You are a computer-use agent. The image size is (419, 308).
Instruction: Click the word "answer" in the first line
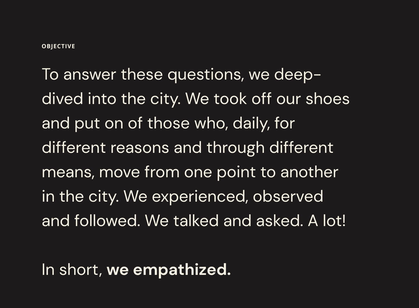pos(89,74)
